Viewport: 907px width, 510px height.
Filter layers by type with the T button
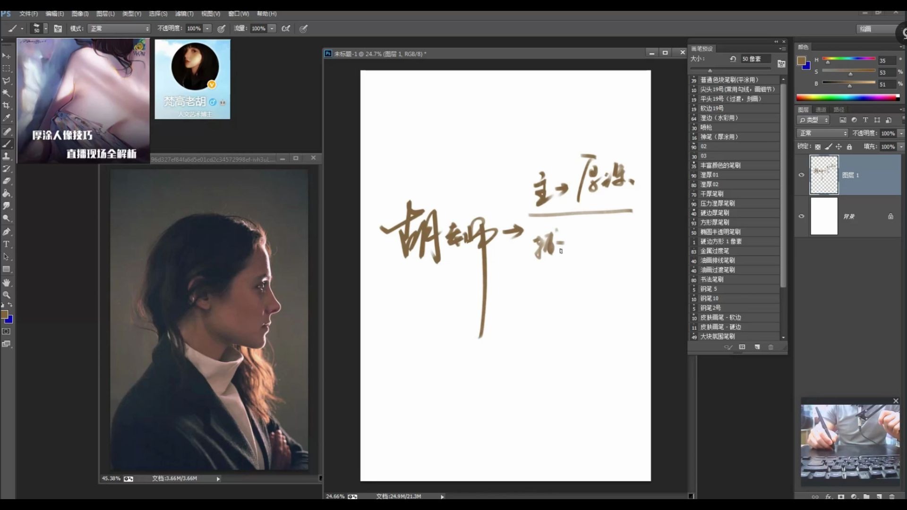tap(866, 120)
